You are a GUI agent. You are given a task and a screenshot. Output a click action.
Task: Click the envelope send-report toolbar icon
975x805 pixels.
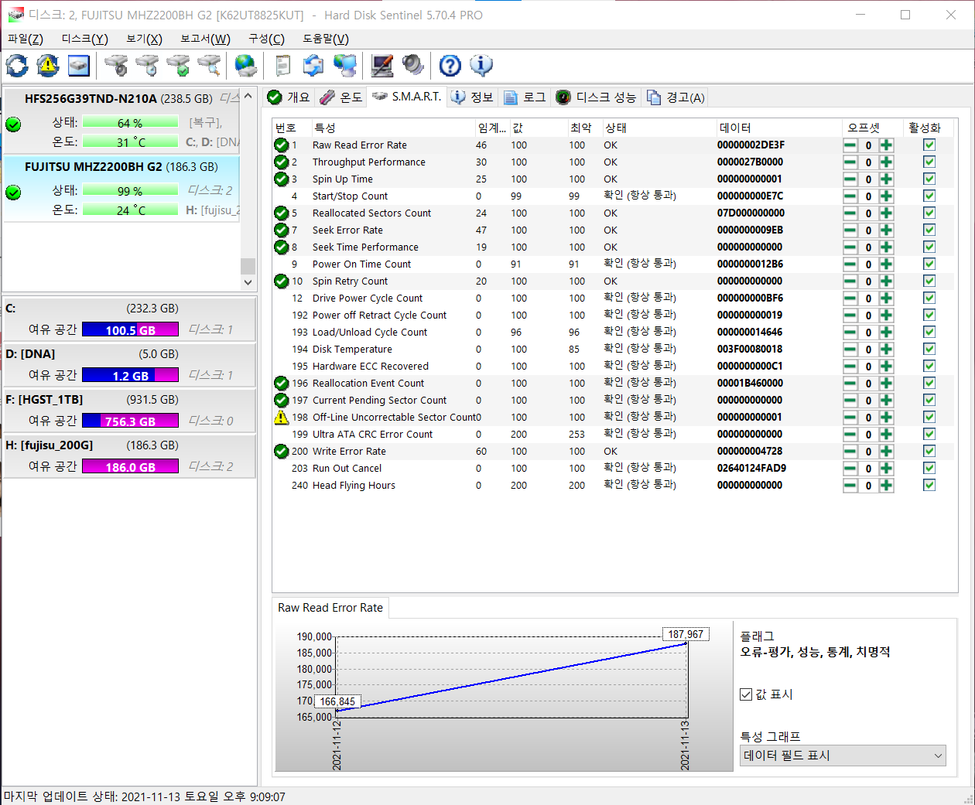[314, 66]
